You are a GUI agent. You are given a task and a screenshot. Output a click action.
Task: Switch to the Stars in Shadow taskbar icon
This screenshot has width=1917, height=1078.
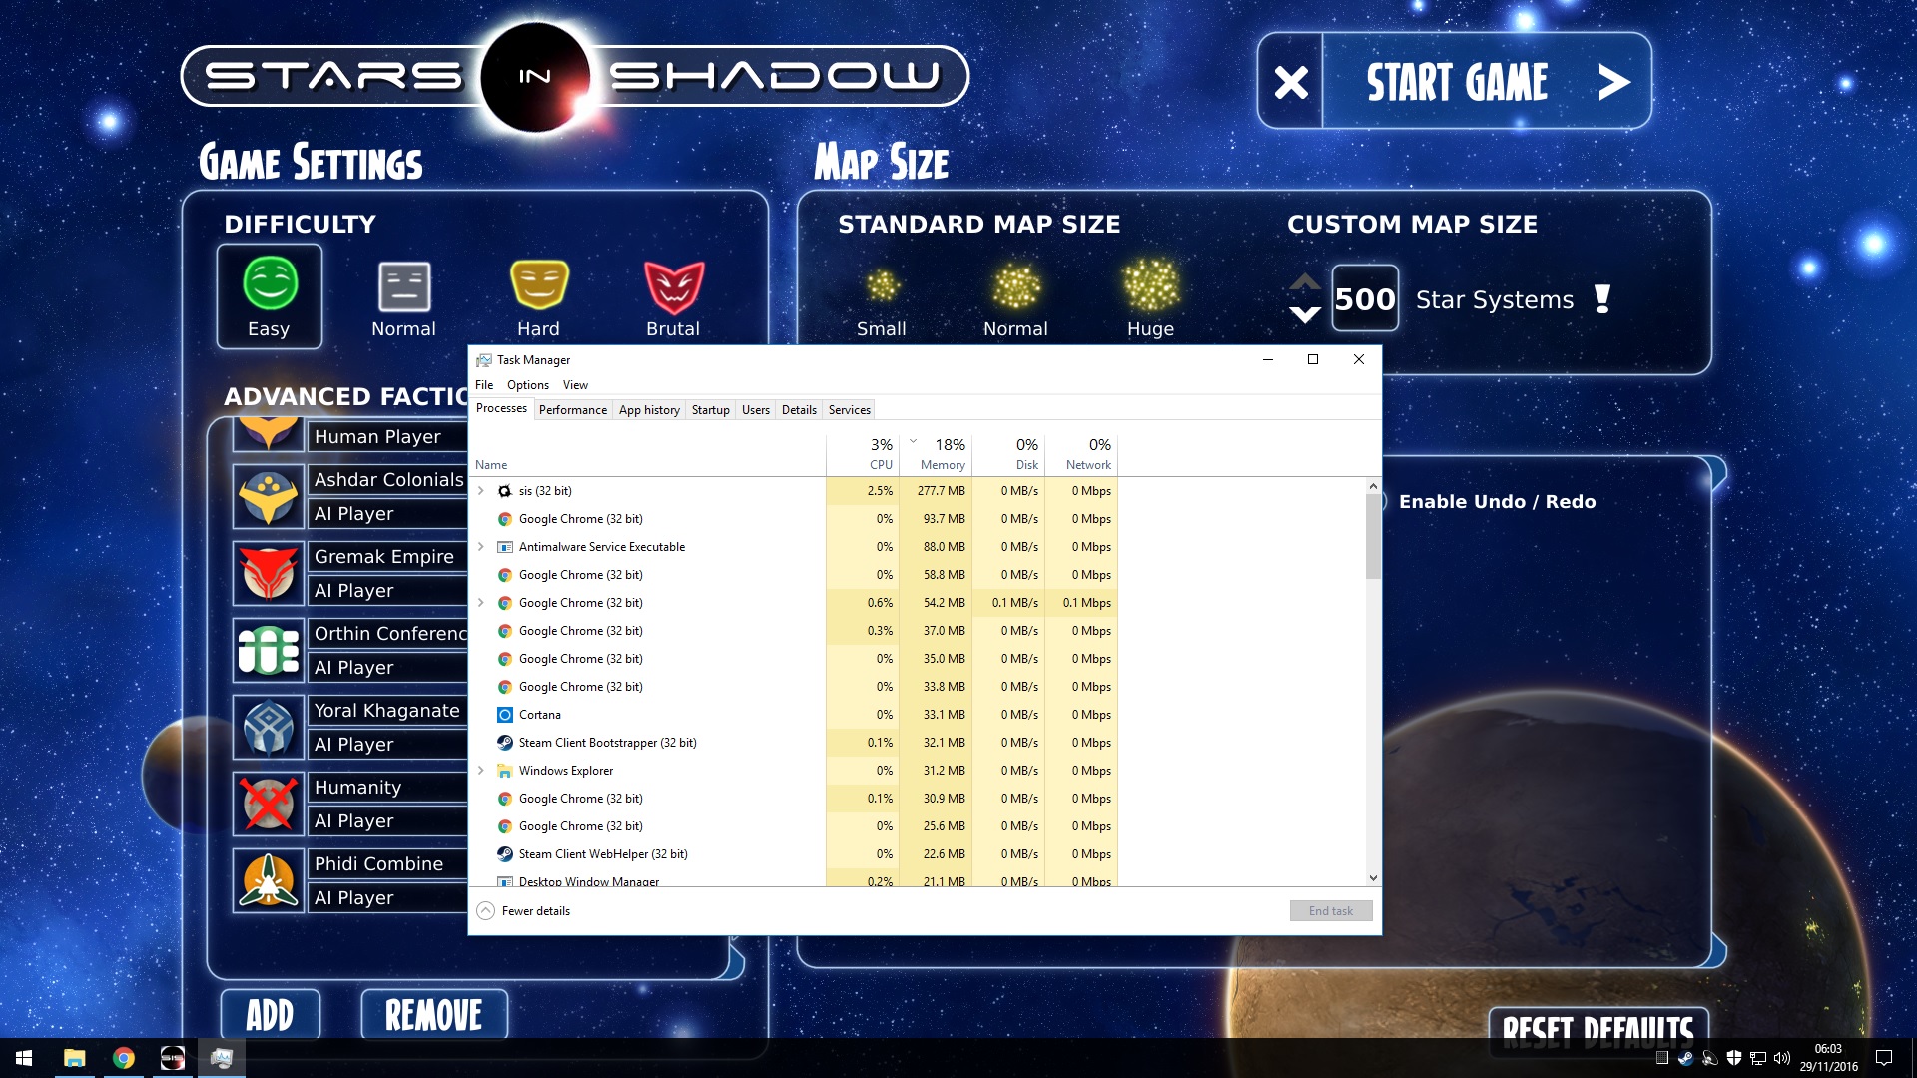173,1058
